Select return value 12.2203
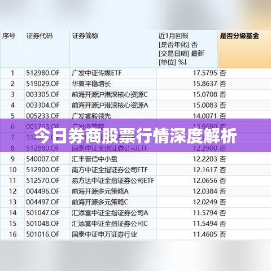Image resolution: width=271 pixels, height=271 pixels. [x=205, y=159]
